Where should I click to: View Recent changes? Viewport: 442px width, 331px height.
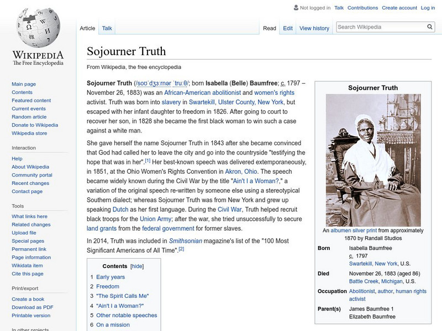coord(30,183)
